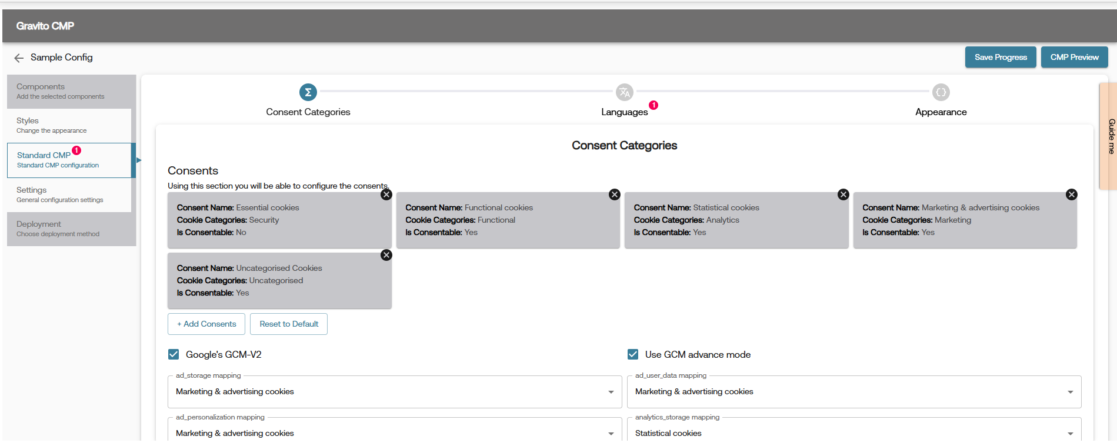Expand the ad_storage mapping dropdown
This screenshot has height=443, width=1117.
click(x=395, y=392)
